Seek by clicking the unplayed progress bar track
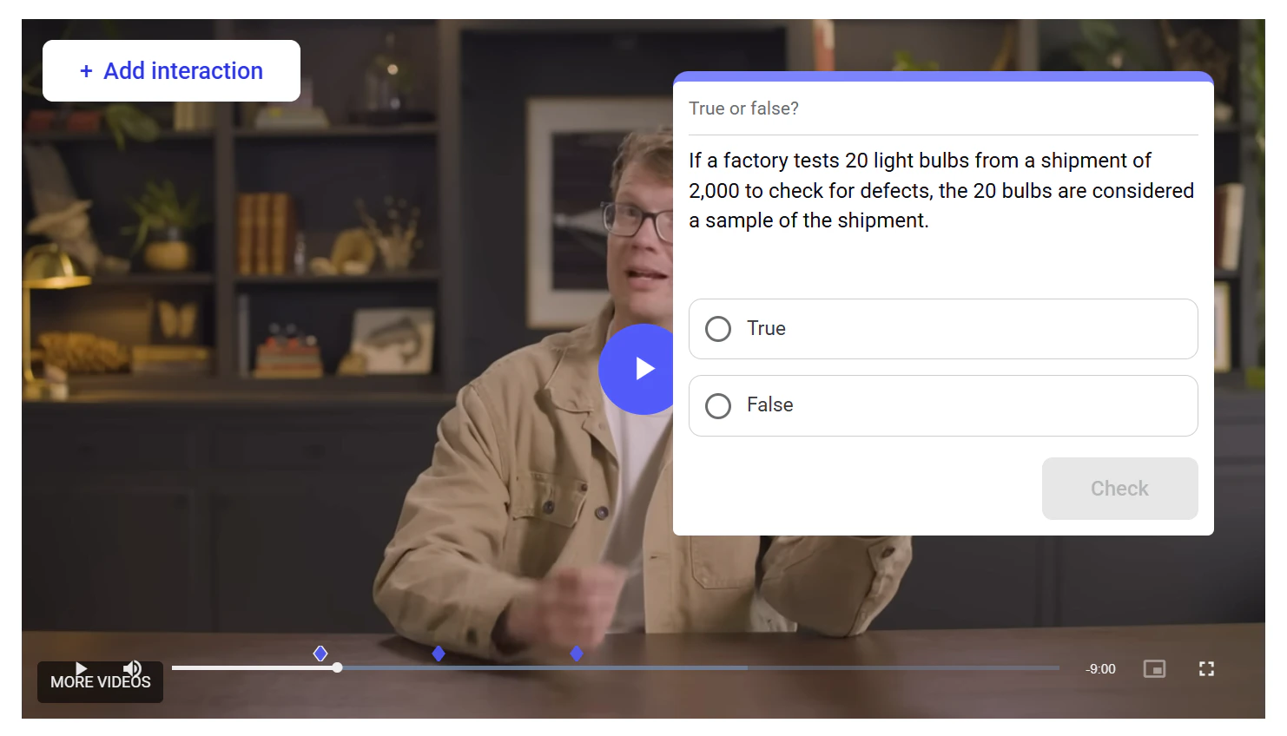1287x736 pixels. (903, 667)
